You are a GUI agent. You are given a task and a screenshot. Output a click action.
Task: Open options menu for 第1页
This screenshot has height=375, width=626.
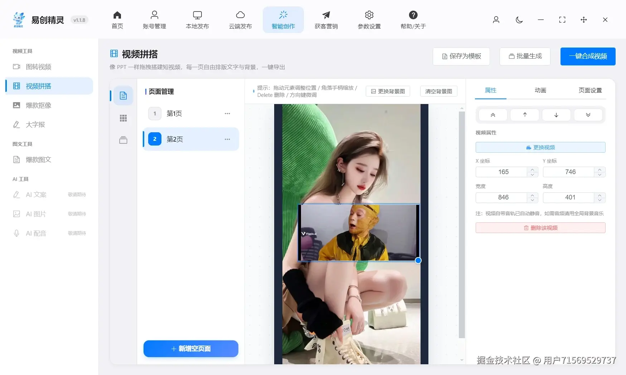click(227, 113)
